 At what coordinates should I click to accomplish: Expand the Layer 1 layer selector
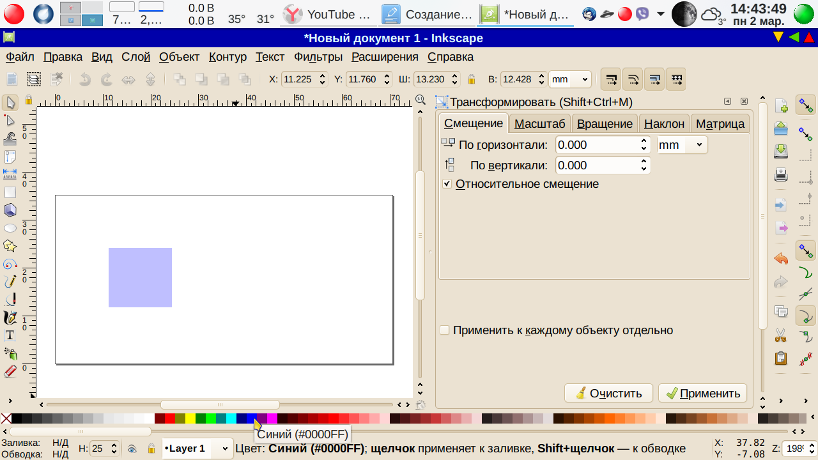(x=224, y=448)
